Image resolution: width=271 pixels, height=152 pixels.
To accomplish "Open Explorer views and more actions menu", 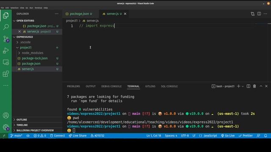I will click(x=56, y=14).
